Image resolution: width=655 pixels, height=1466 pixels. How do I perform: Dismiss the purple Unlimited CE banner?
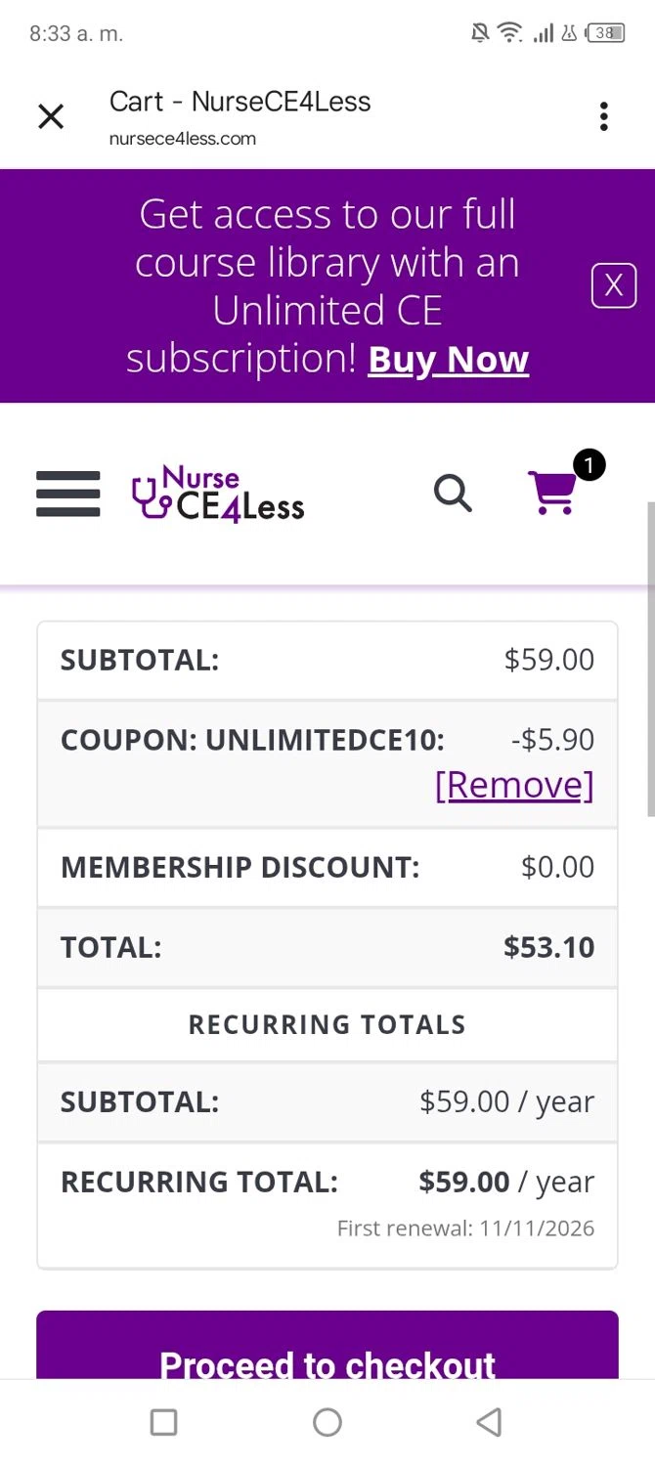pyautogui.click(x=613, y=285)
